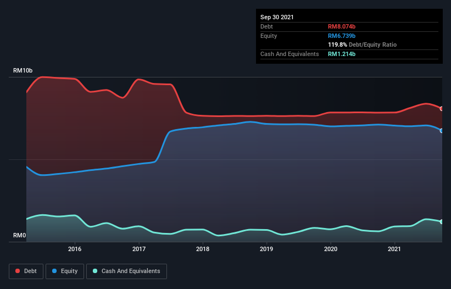The height and width of the screenshot is (289, 451).
Task: Click the teal Cash legend dot
Action: [x=95, y=271]
